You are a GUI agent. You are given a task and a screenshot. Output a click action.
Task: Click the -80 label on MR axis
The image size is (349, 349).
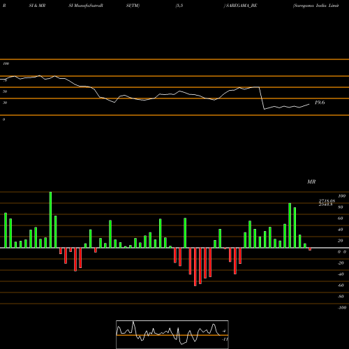341,297
